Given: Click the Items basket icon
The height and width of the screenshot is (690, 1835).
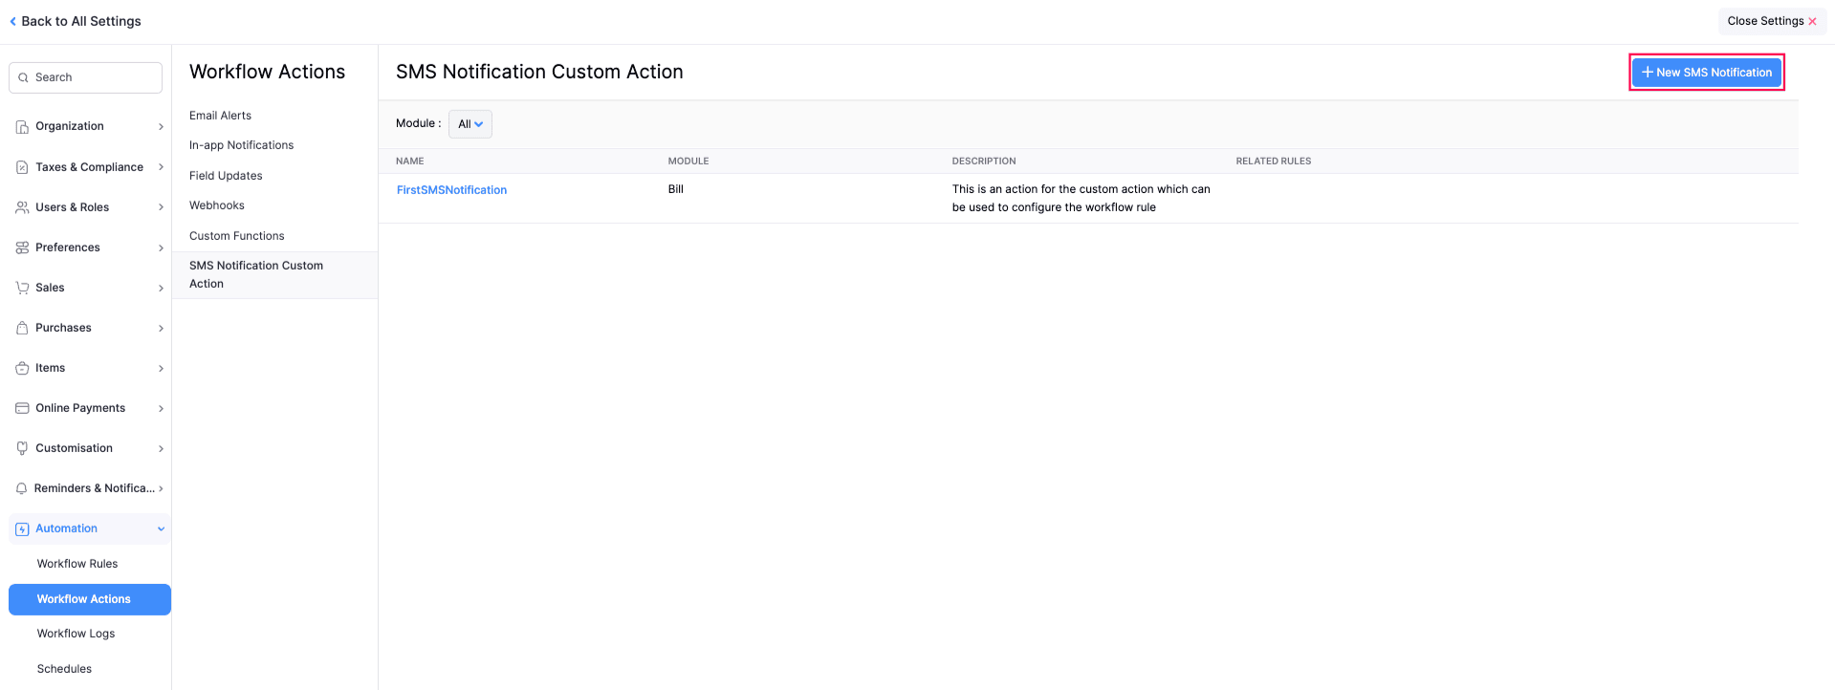Looking at the screenshot, I should (22, 368).
